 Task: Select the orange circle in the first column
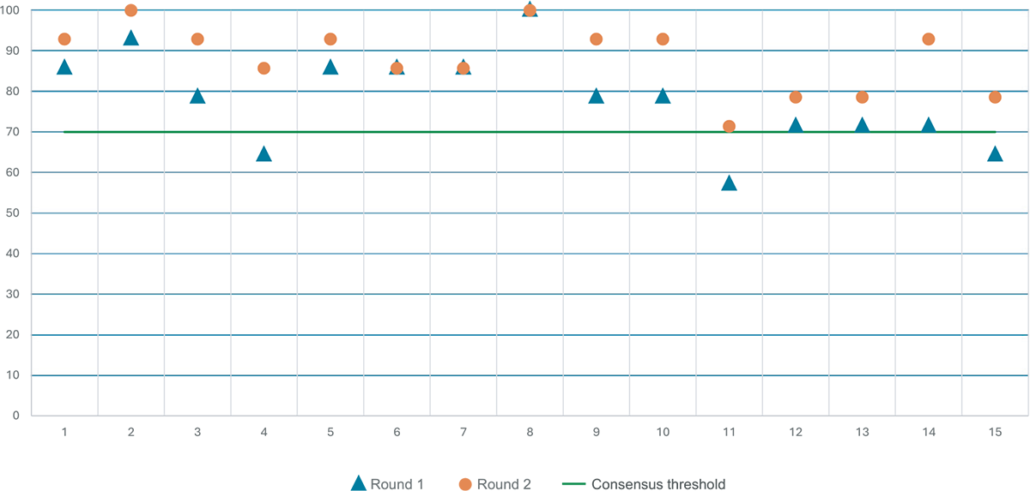tap(64, 39)
